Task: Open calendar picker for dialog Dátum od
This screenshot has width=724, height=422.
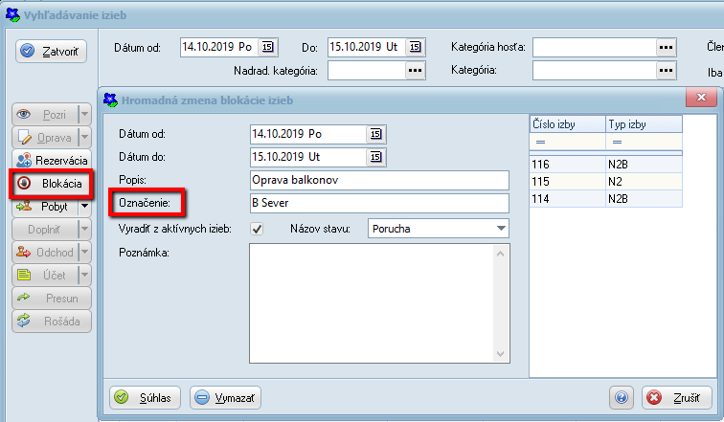Action: point(375,134)
